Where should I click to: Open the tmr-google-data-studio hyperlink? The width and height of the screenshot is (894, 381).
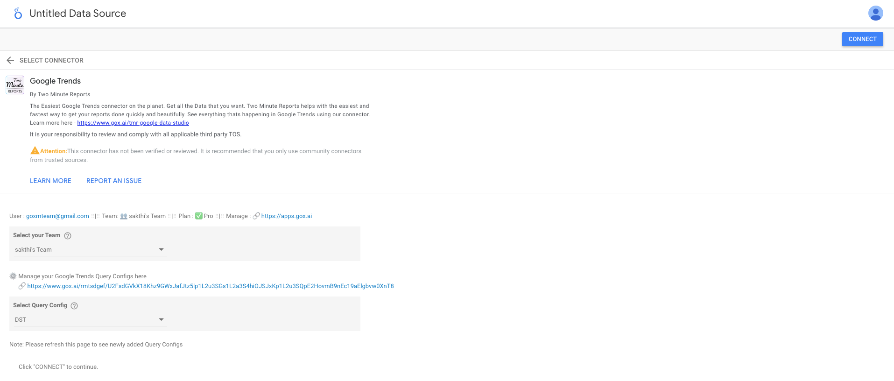coord(133,123)
